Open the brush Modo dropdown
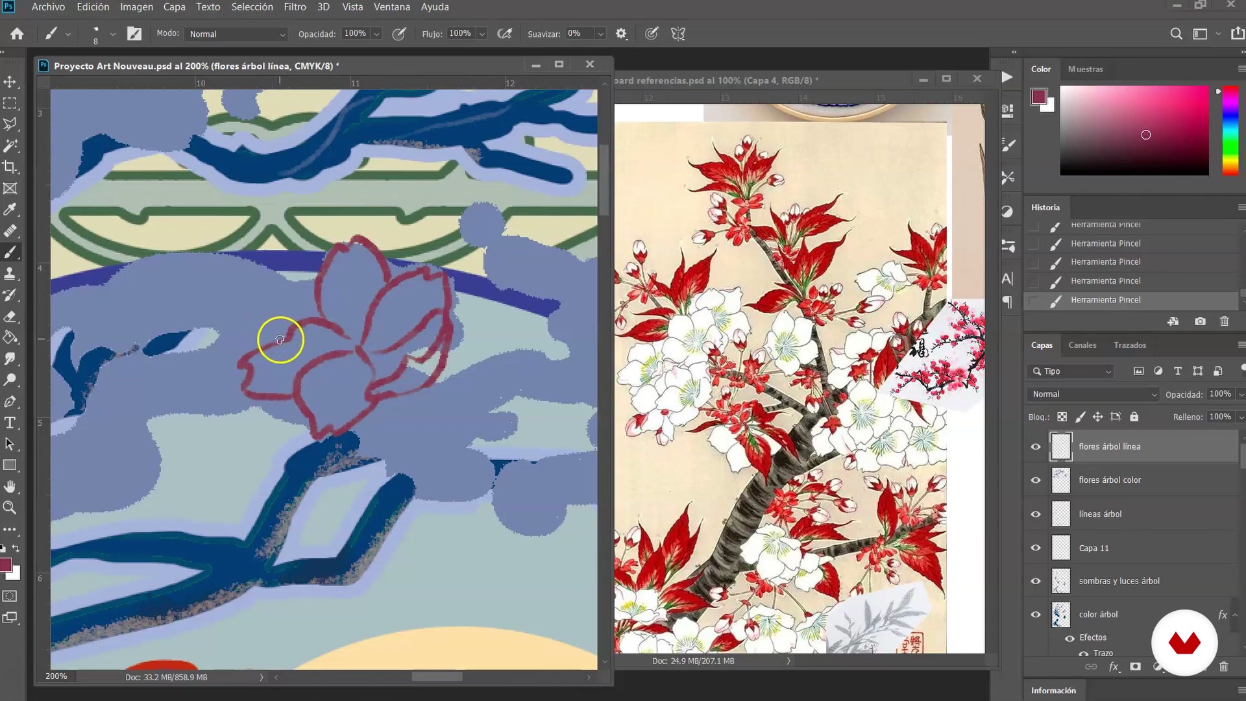Image resolution: width=1246 pixels, height=701 pixels. [237, 34]
